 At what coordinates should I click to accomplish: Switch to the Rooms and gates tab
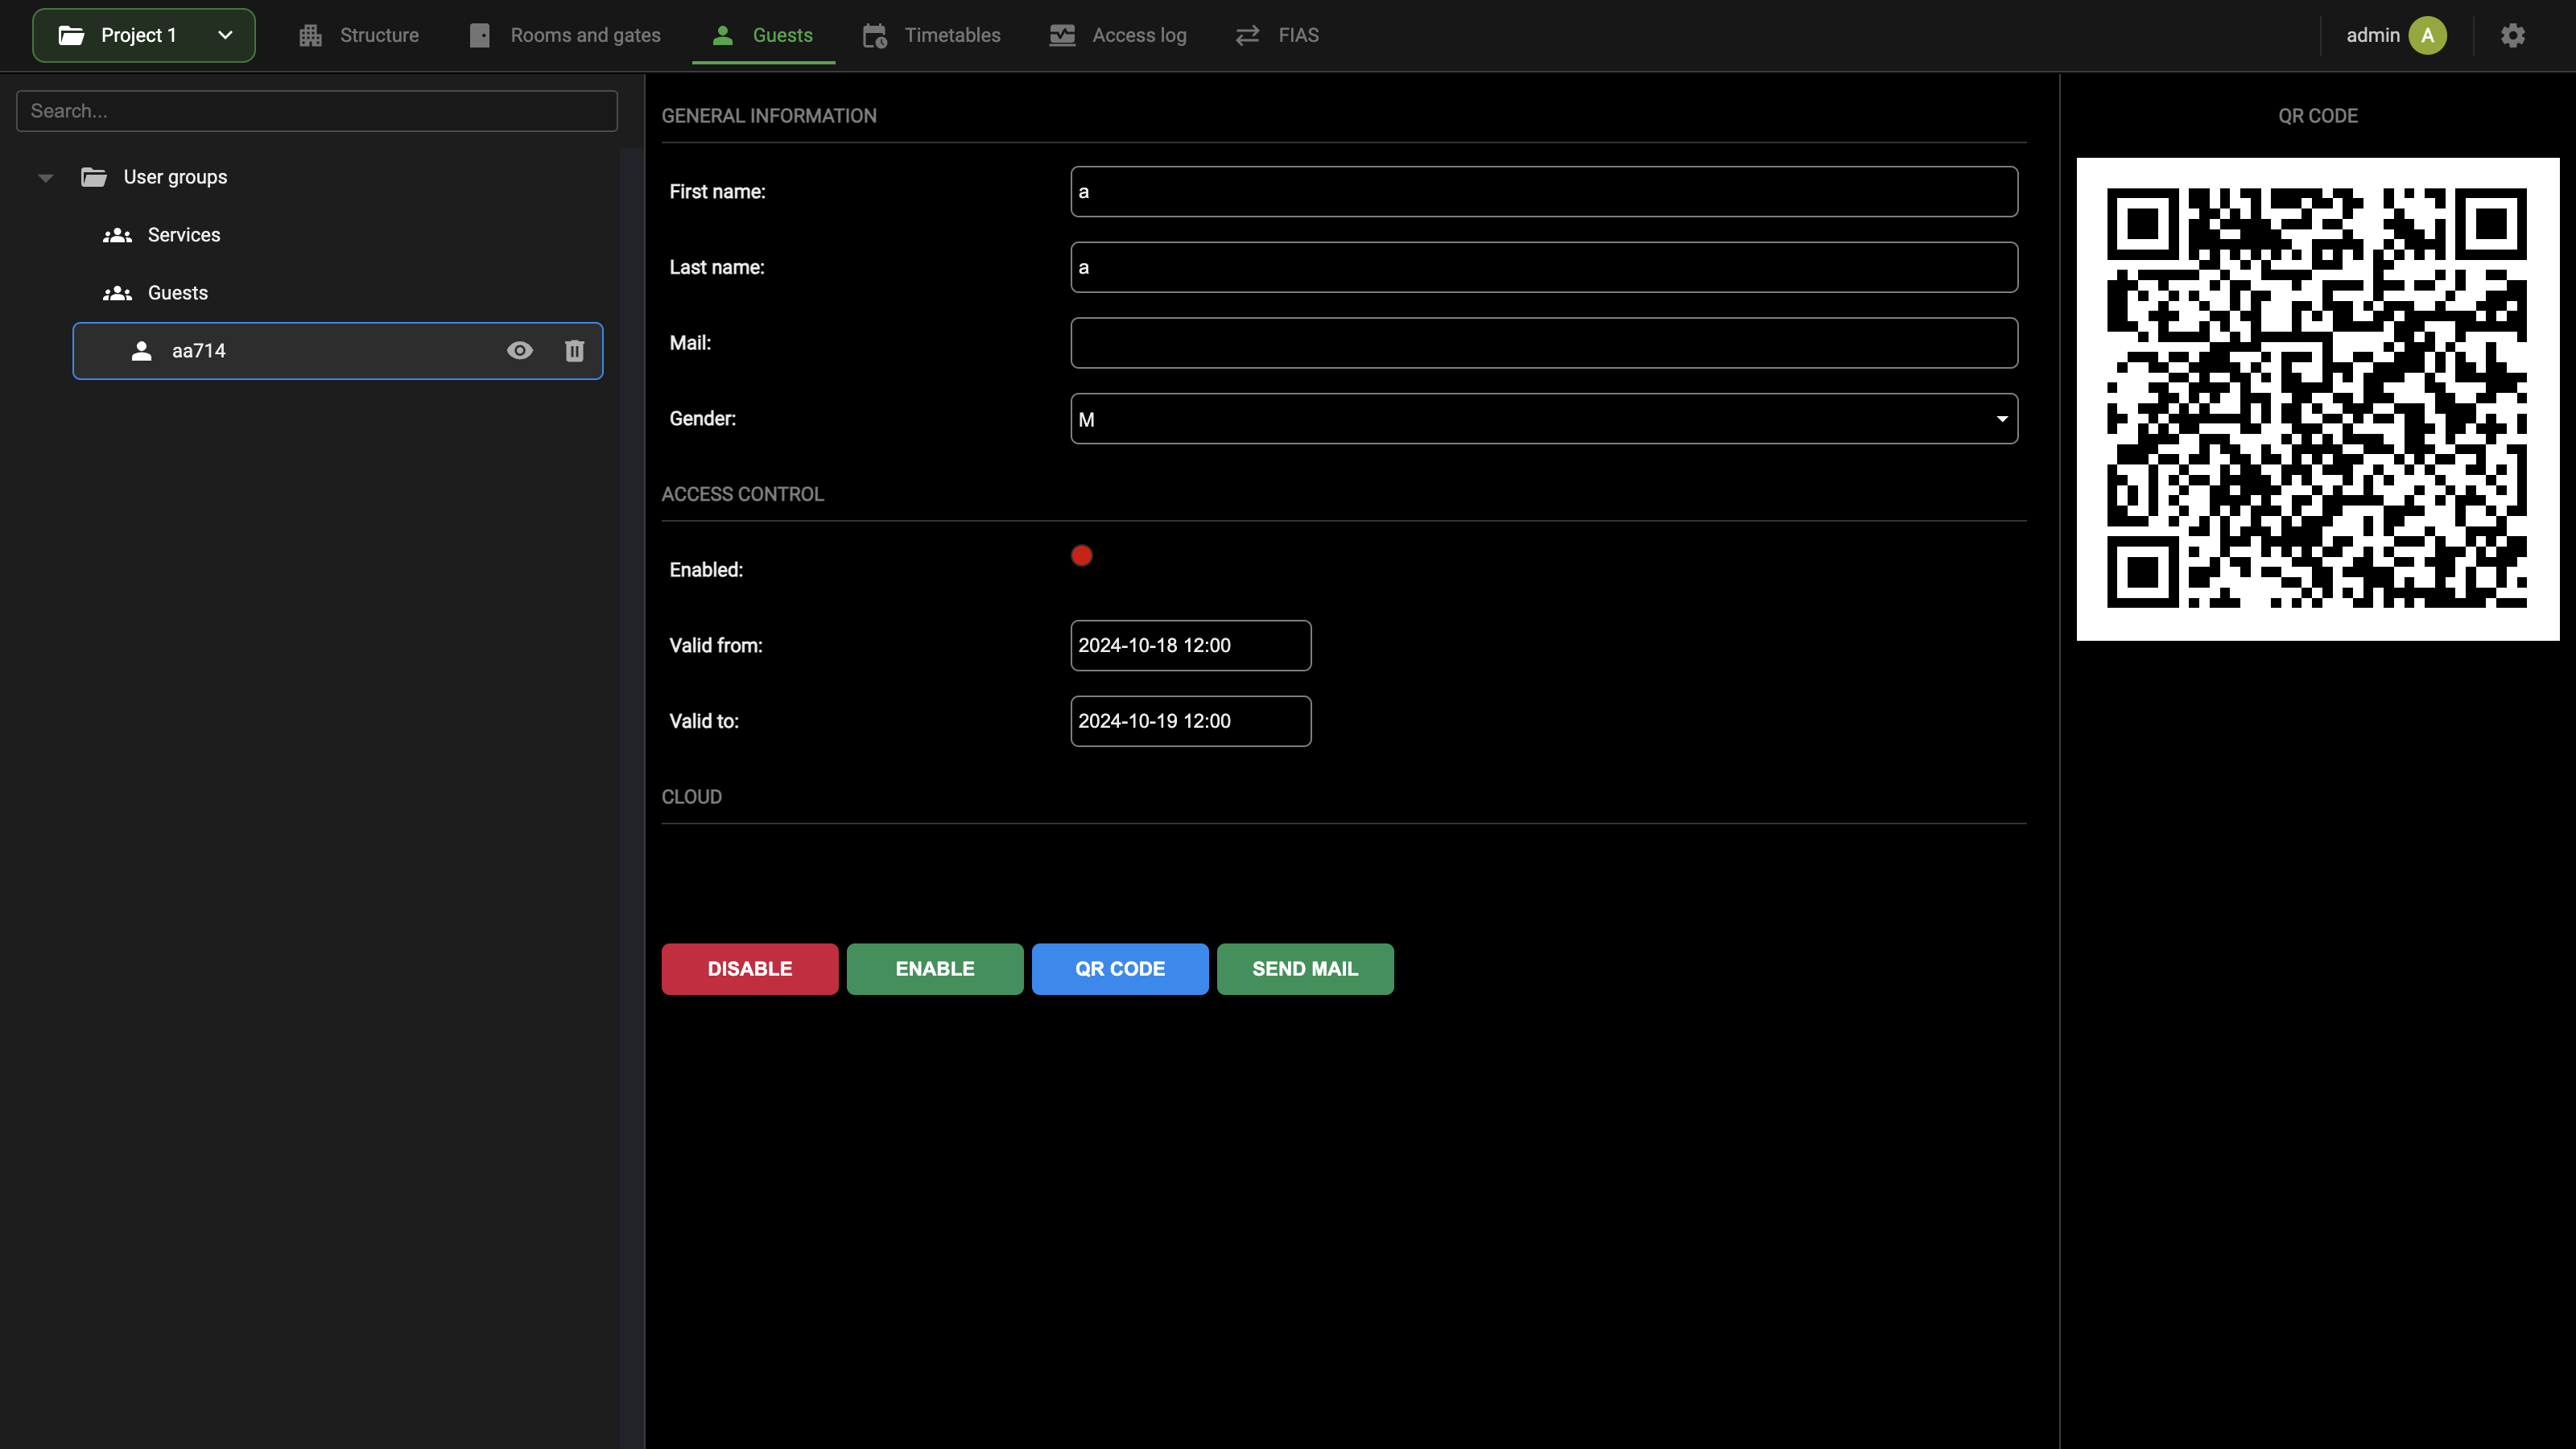tap(565, 35)
